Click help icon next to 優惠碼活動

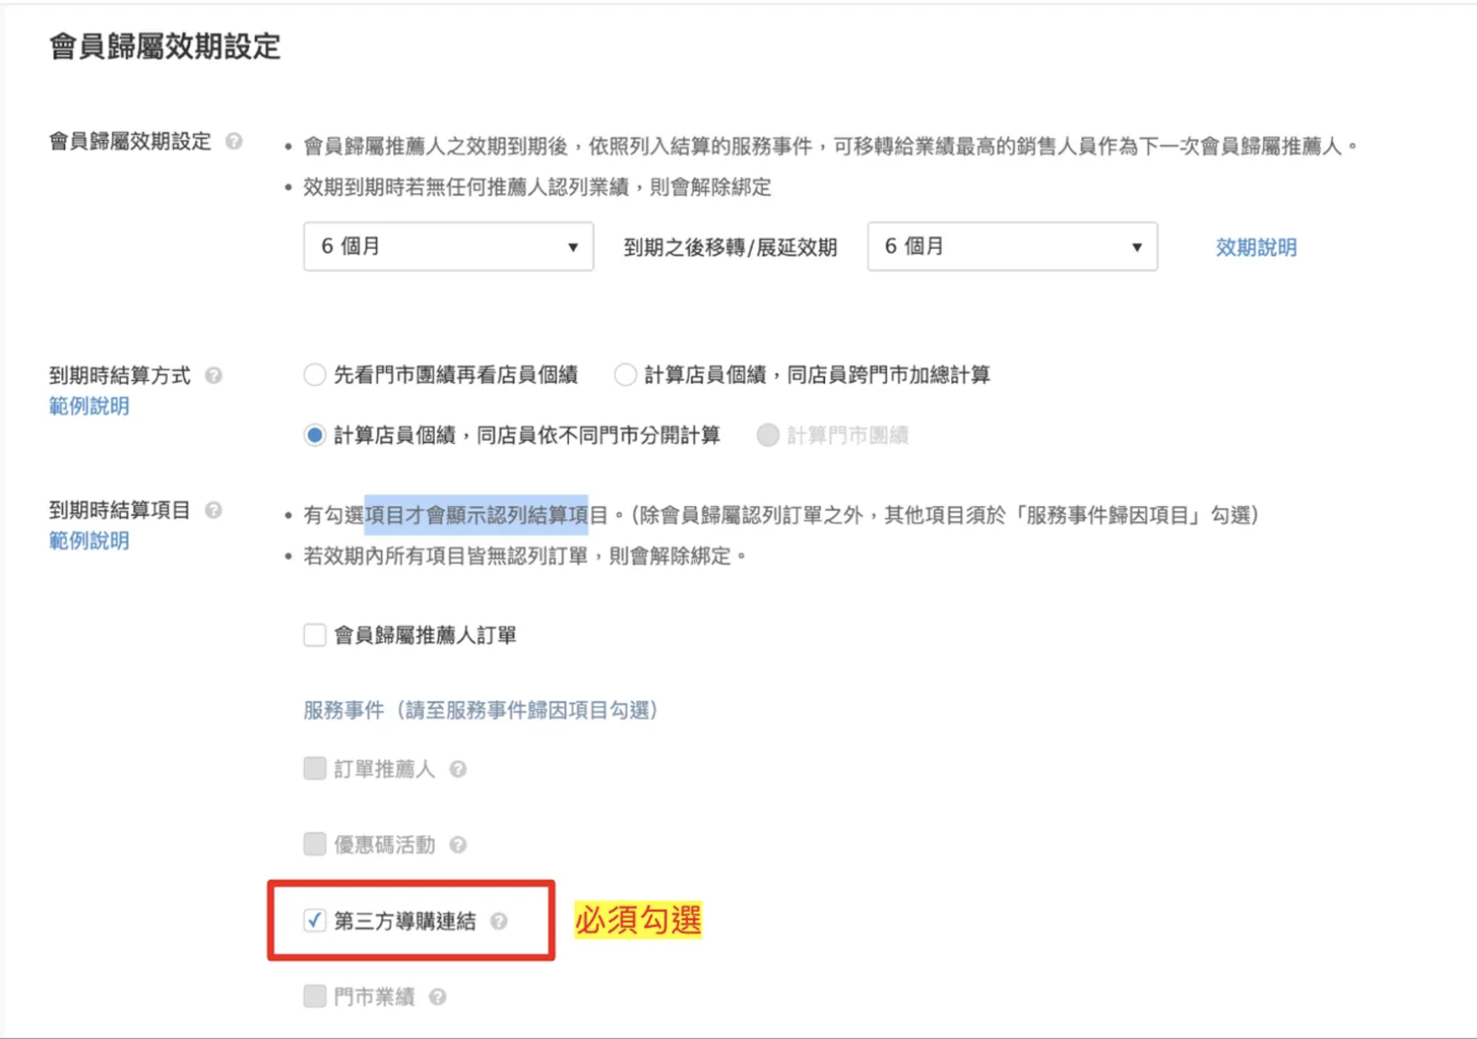458,845
